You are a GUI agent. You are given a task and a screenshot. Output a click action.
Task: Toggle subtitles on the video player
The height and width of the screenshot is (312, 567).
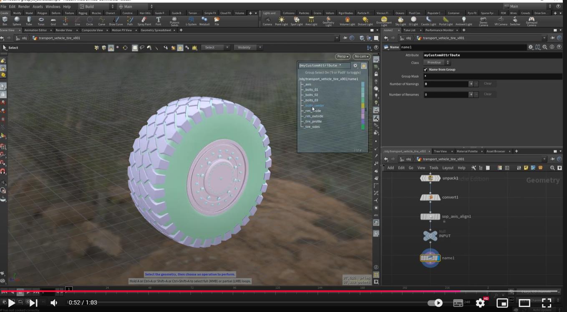(458, 303)
